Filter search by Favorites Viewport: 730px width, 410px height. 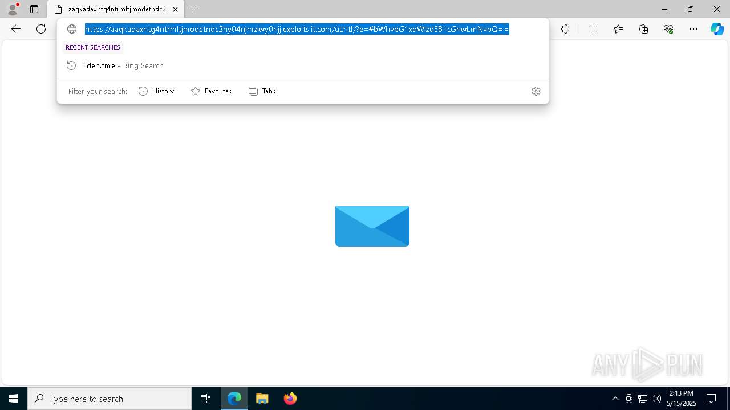click(212, 91)
